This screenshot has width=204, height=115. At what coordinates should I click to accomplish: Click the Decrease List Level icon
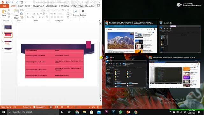tap(52, 14)
